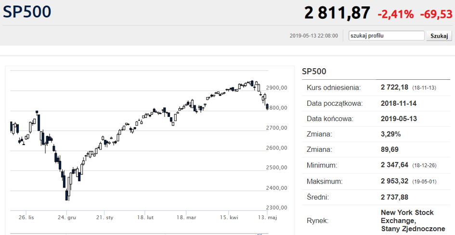Screen dimensions: 455x235
Task: Click the Maksimum value 2 953,32
Action: coord(394,181)
